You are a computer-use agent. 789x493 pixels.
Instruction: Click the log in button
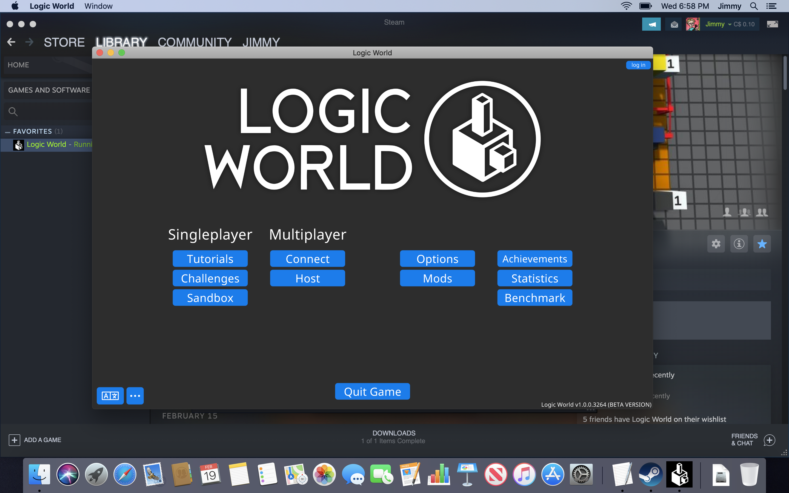(x=638, y=65)
